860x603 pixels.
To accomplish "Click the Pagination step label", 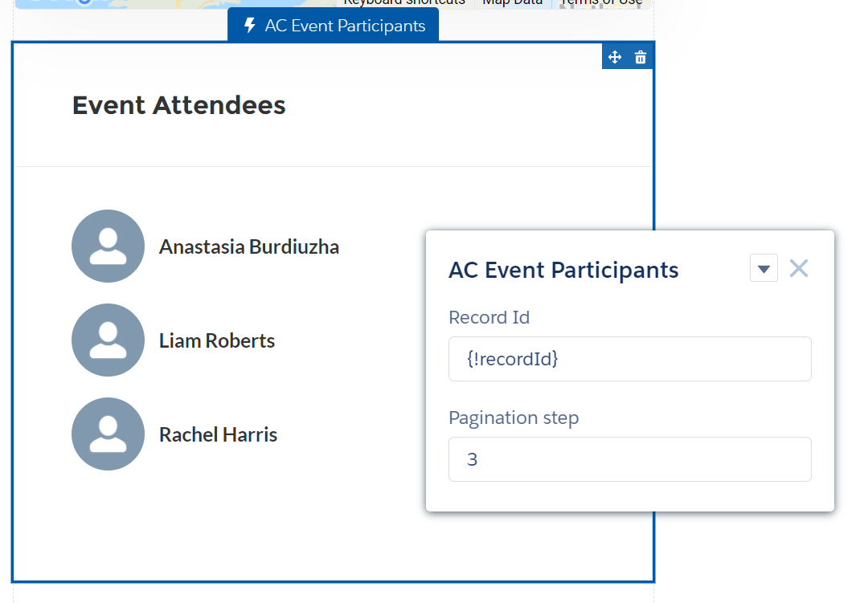I will point(514,418).
